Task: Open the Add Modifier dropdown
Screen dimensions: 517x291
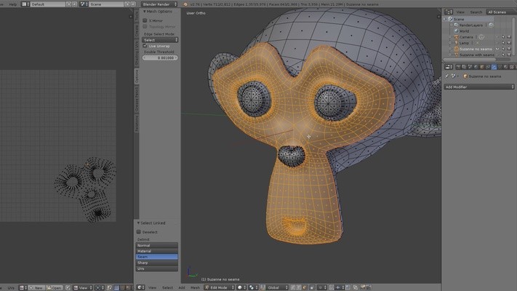Action: (x=479, y=87)
